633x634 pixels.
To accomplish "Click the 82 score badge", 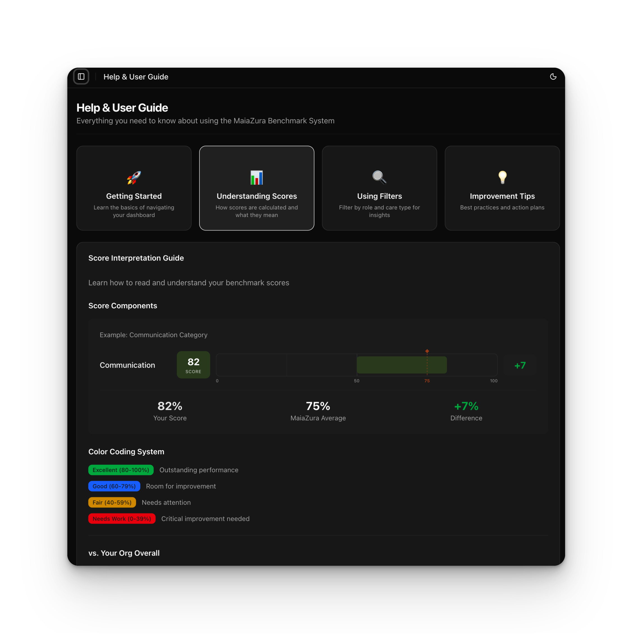I will click(x=193, y=364).
